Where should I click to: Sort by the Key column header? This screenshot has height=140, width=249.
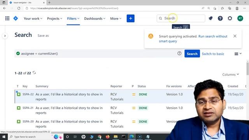pyautogui.click(x=25, y=86)
